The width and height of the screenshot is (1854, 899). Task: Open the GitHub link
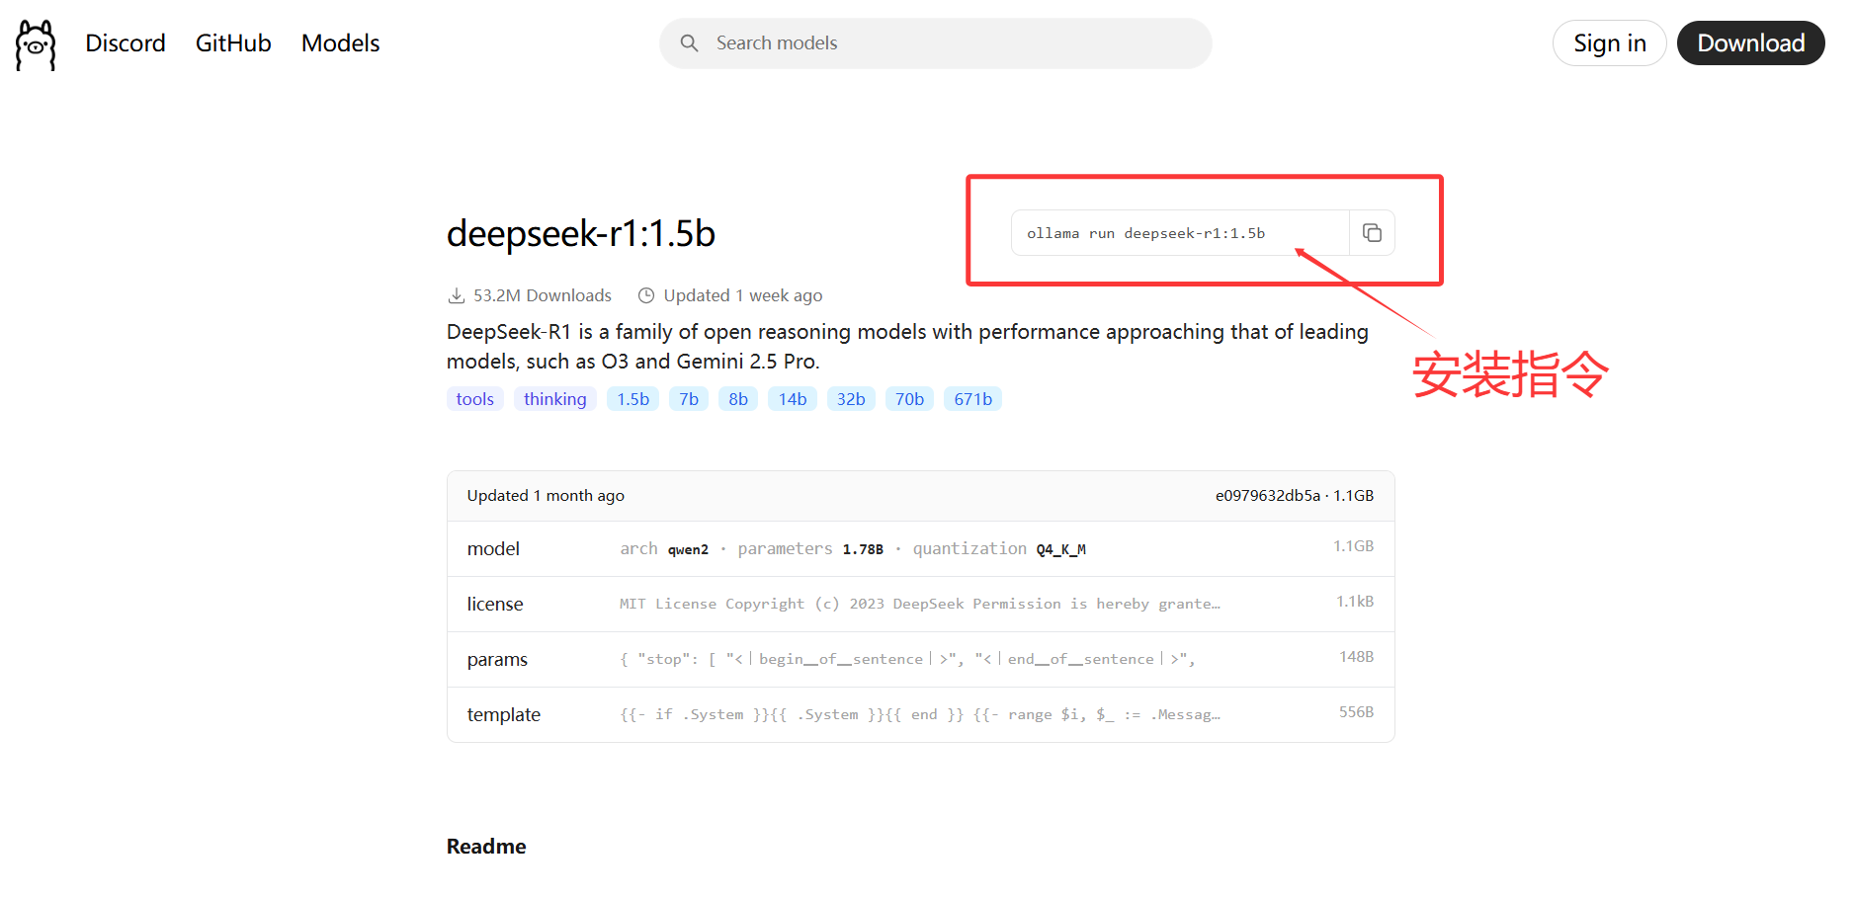233,43
